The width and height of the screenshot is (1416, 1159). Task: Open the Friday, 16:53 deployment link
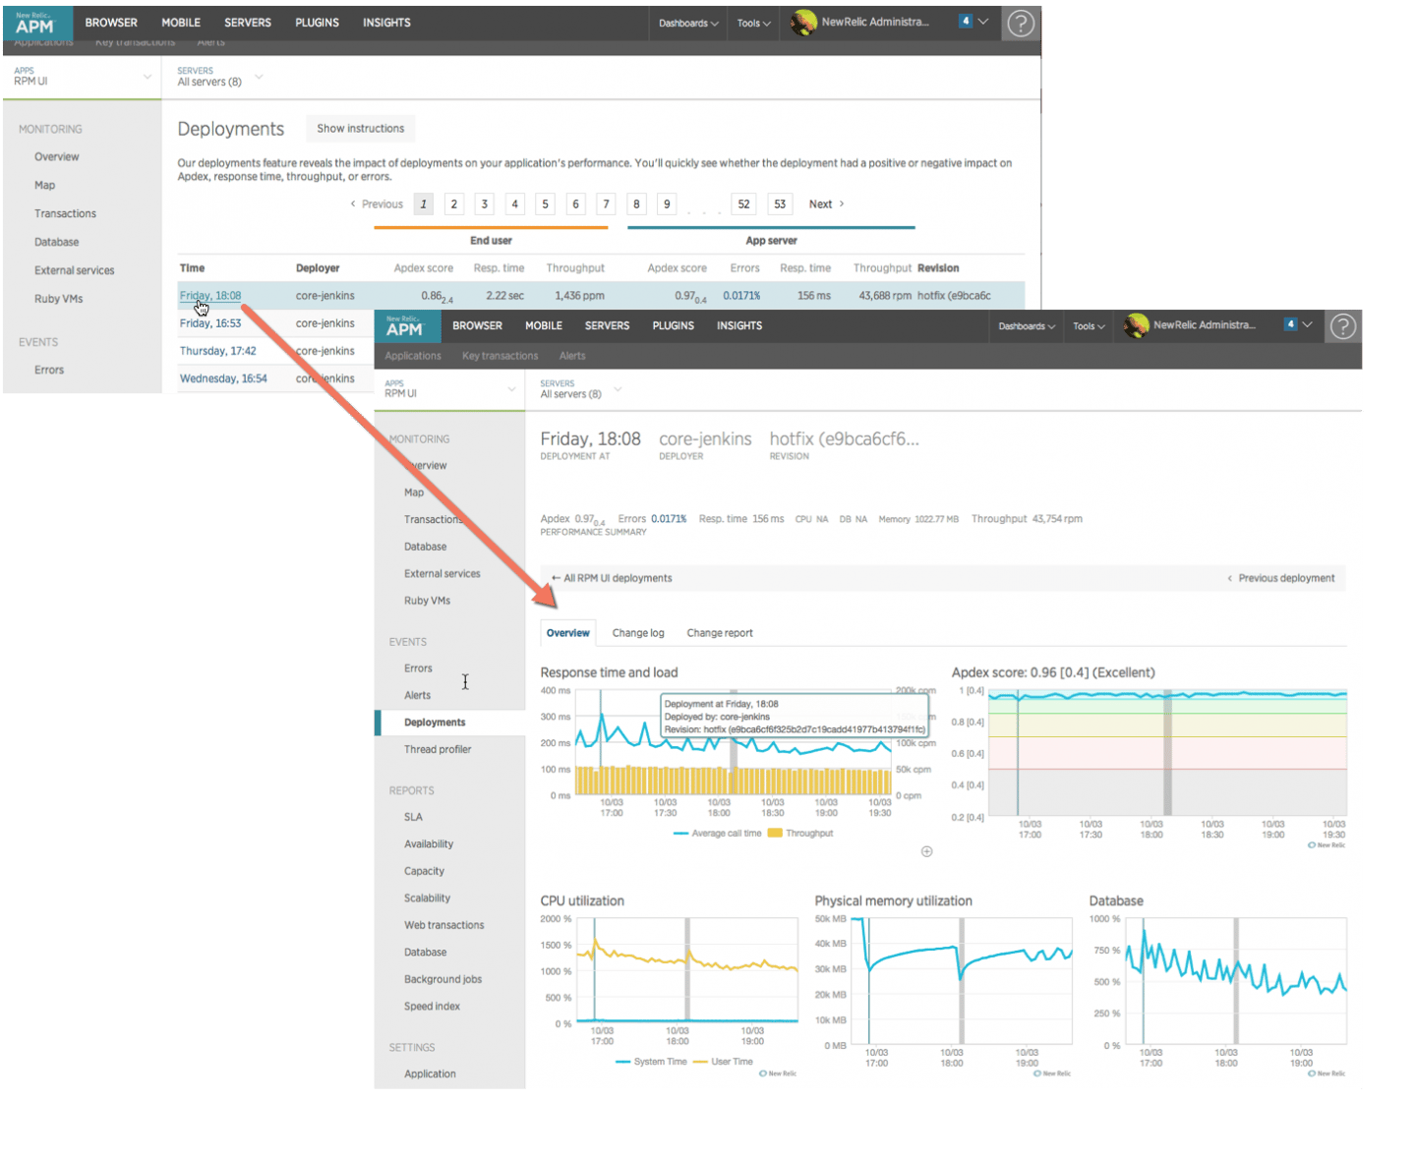[x=210, y=323]
